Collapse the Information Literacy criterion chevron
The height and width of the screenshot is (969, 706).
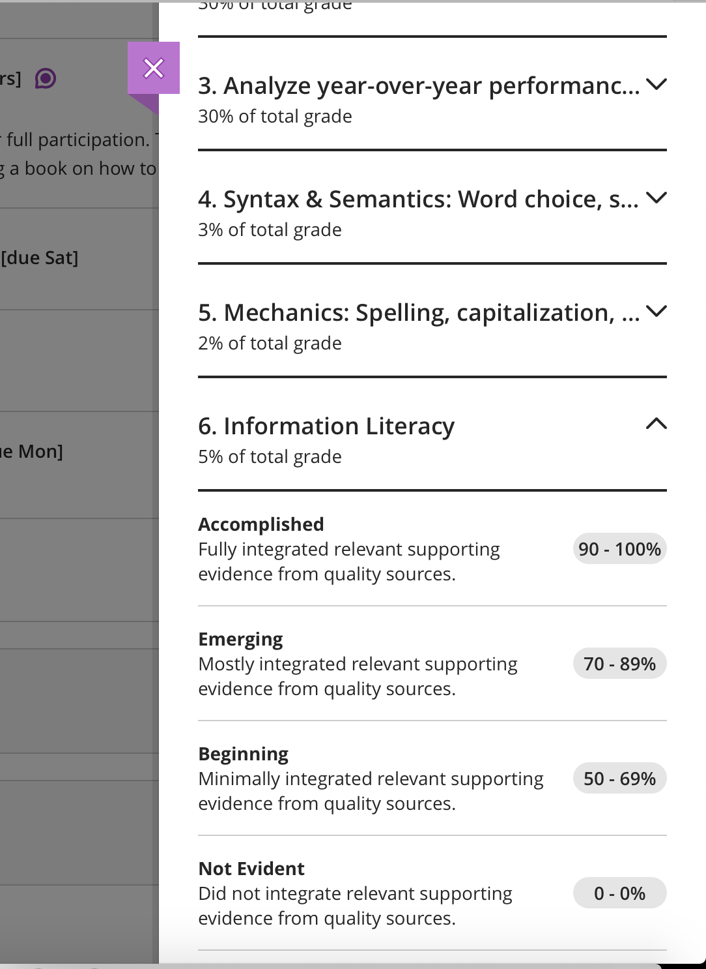657,425
